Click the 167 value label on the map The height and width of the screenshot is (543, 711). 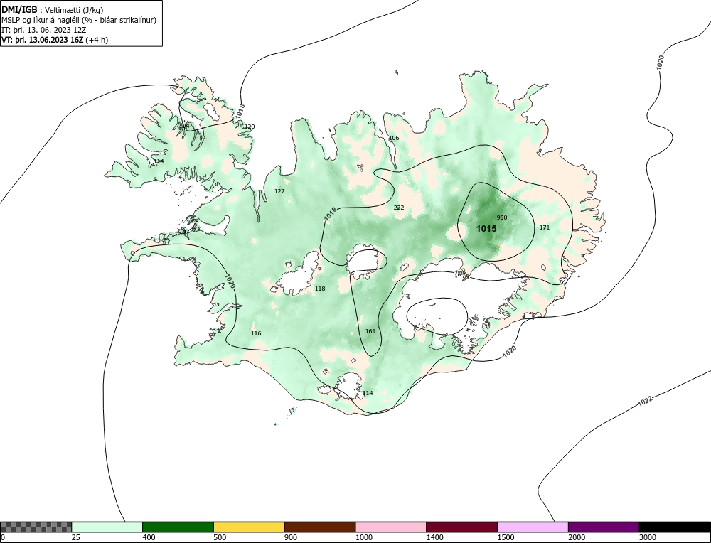(185, 232)
